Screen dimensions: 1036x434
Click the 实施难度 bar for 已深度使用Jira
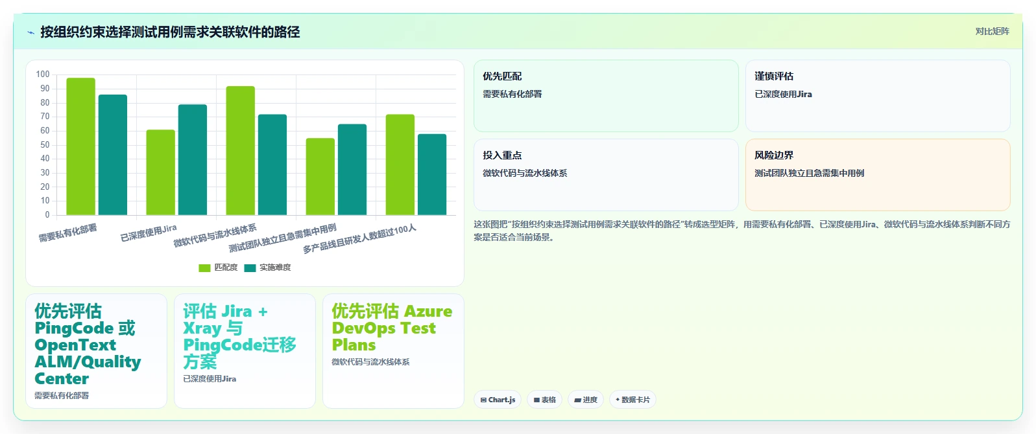(x=193, y=160)
